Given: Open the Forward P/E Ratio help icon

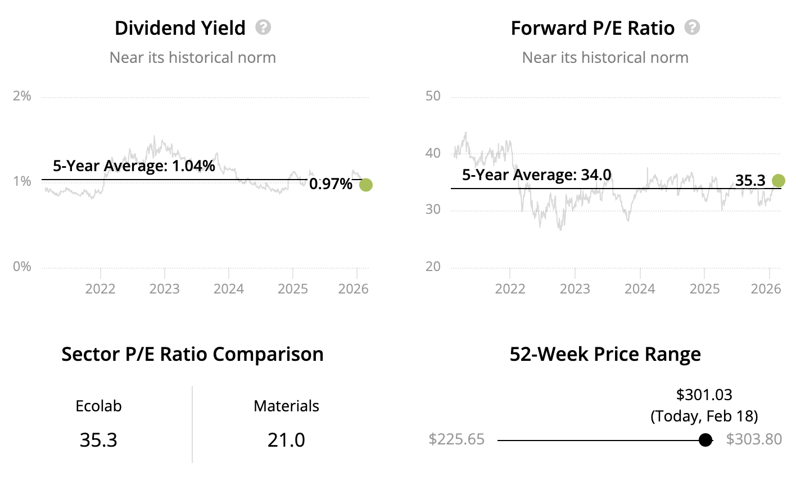Looking at the screenshot, I should pos(693,27).
